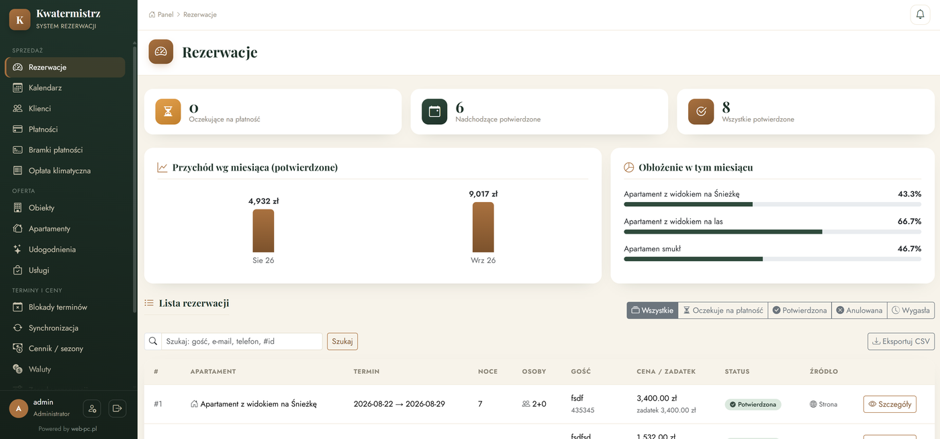
Task: Click the logout icon button
Action: pyautogui.click(x=117, y=408)
